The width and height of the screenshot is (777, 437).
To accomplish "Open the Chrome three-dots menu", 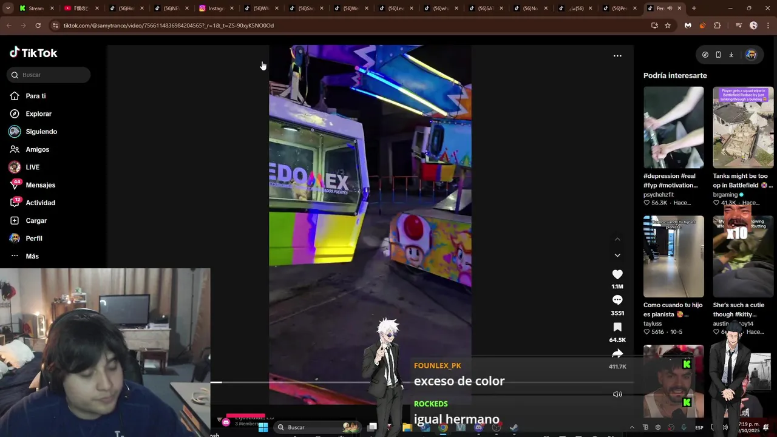I will pos(768,25).
